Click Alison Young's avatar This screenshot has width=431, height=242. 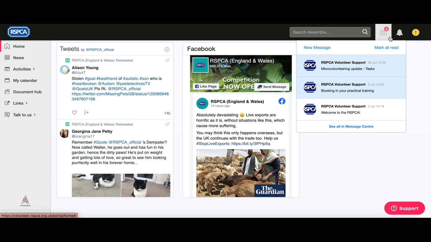point(65,70)
